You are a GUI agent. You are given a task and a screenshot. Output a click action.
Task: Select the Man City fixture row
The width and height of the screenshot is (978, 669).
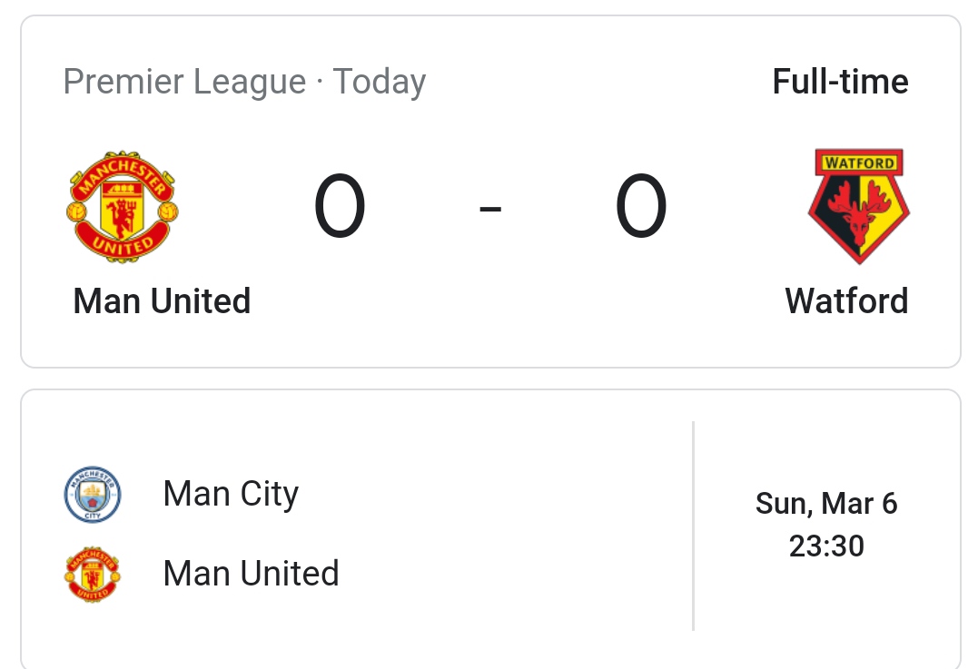tap(231, 495)
